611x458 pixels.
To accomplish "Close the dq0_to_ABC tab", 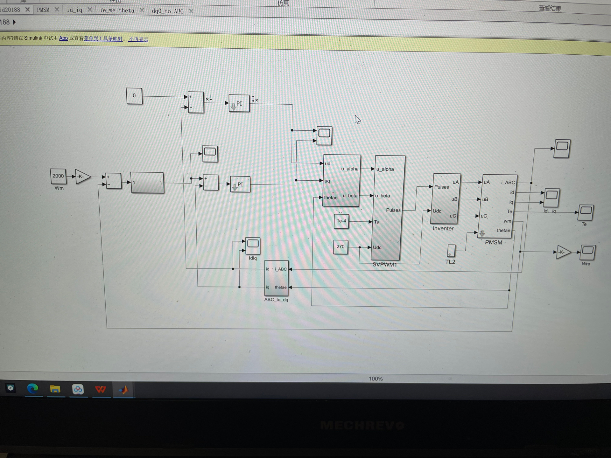I will point(191,11).
